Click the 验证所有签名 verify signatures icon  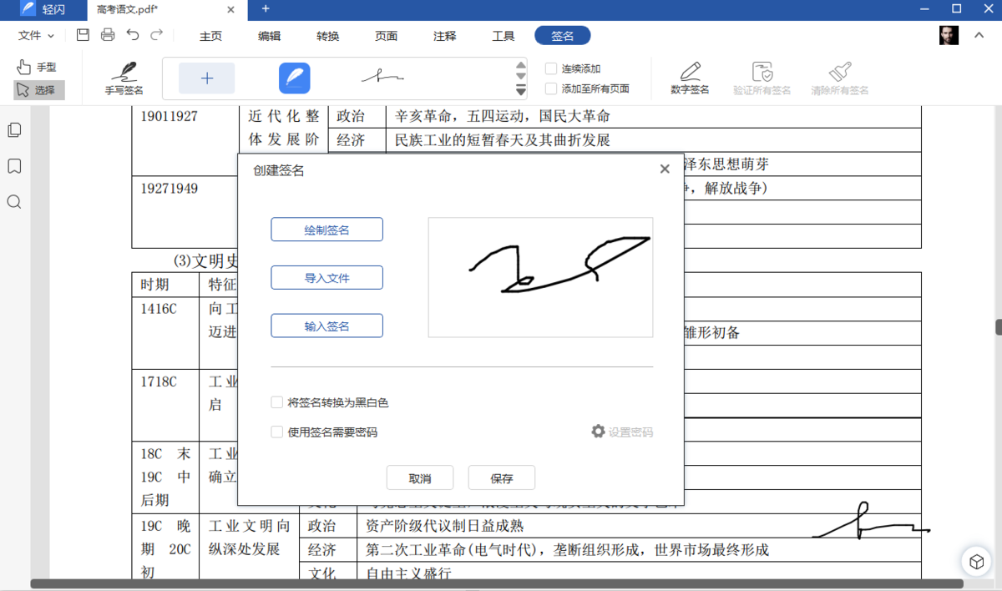(x=762, y=78)
